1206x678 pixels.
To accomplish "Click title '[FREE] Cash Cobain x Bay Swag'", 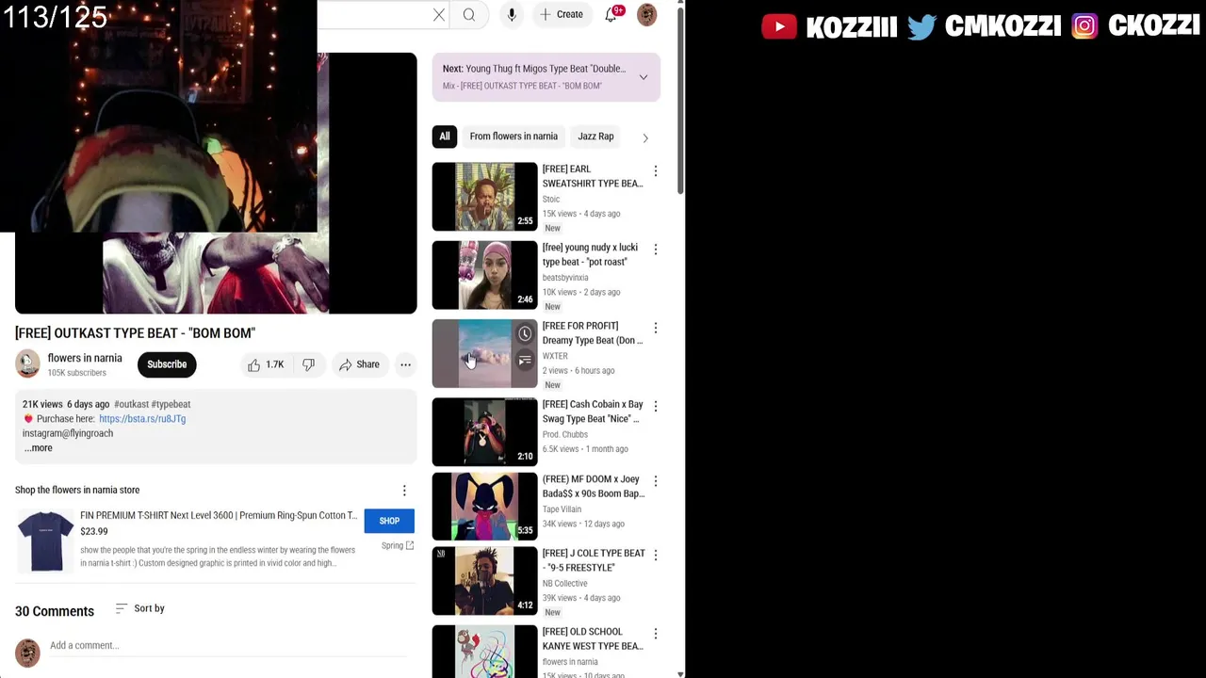I will (593, 412).
